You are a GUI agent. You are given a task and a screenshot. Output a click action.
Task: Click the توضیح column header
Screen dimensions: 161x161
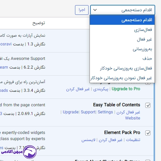coord(39,23)
